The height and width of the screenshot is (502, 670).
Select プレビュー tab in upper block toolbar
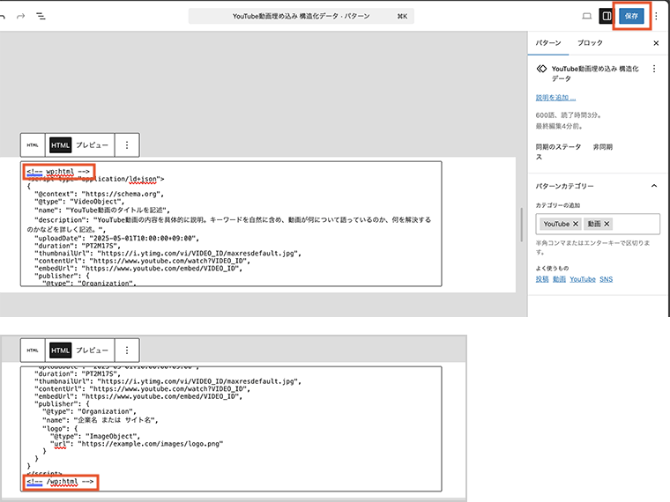[93, 145]
